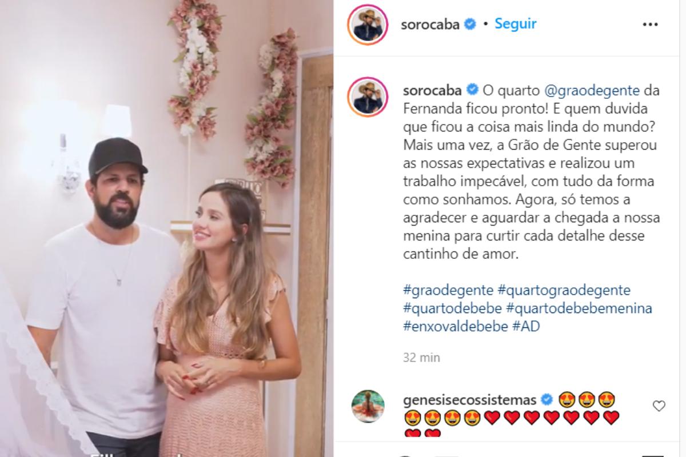Open the three-dot options menu
686x457 pixels.
tap(651, 25)
